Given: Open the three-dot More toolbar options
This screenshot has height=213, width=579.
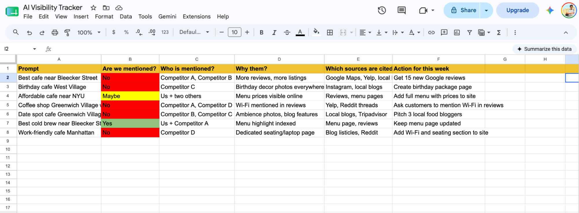Looking at the screenshot, I should tap(515, 32).
